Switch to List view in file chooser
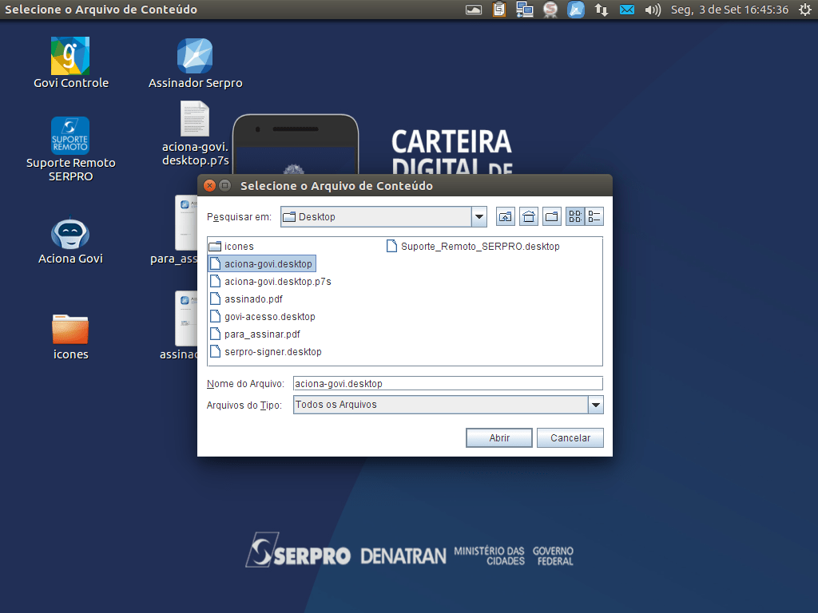This screenshot has height=613, width=818. (575, 217)
